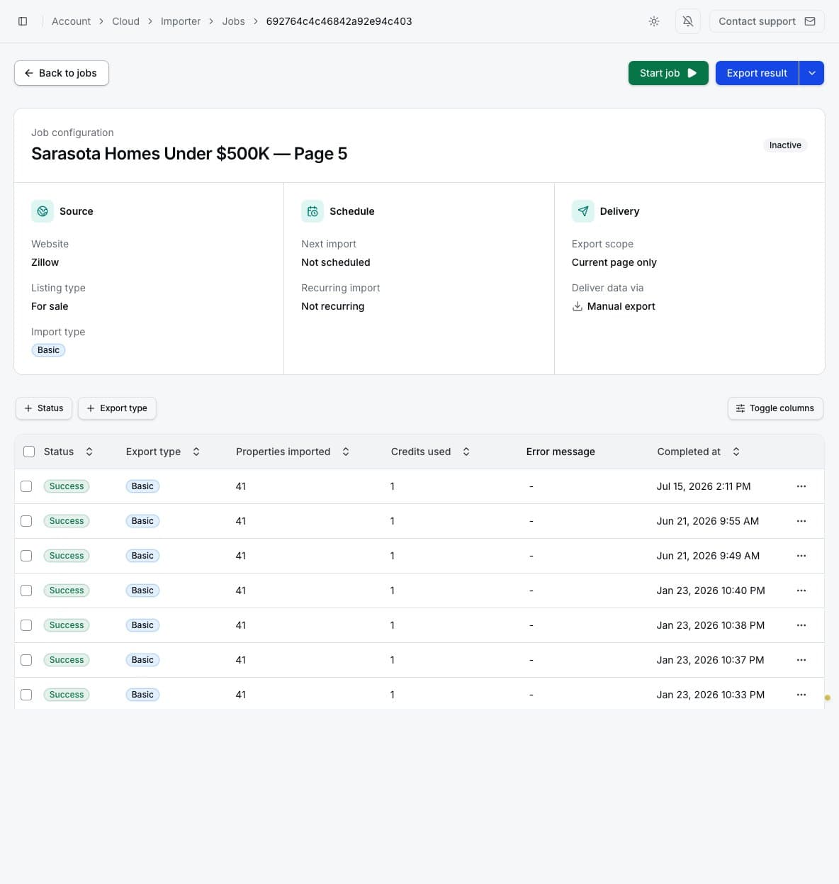Open row actions for Jan 23, 2026 10:38 PM
The height and width of the screenshot is (884, 839).
(801, 625)
